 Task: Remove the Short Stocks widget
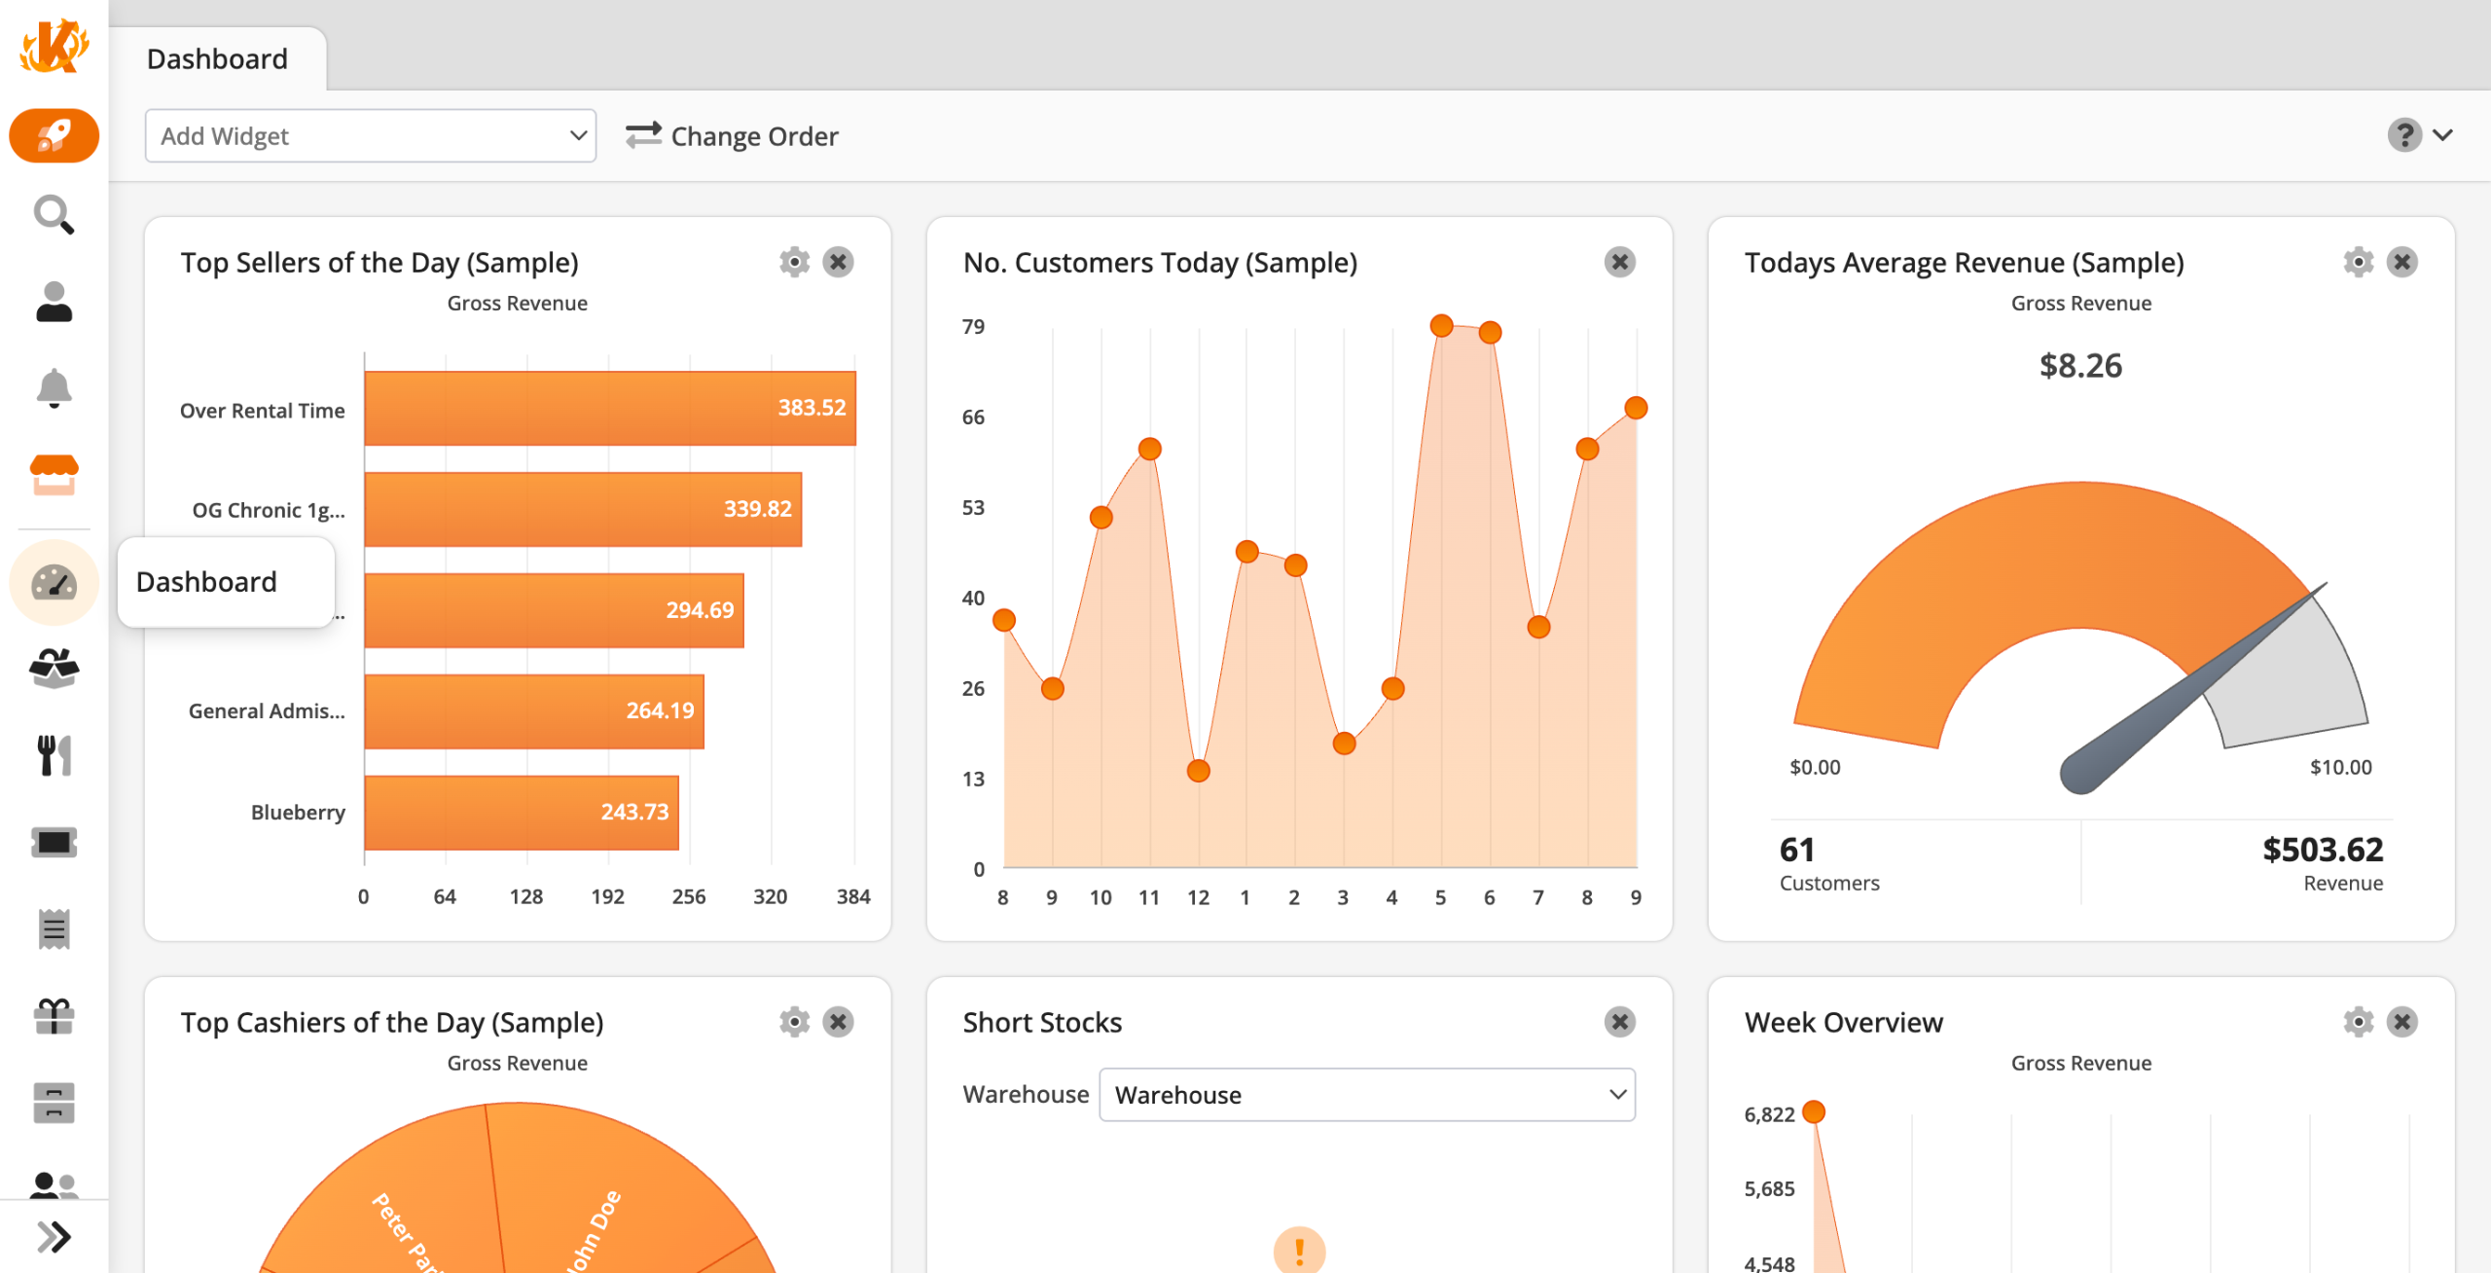pyautogui.click(x=1619, y=1022)
